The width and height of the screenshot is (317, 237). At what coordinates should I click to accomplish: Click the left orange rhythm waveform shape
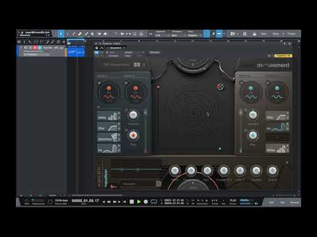tap(108, 97)
